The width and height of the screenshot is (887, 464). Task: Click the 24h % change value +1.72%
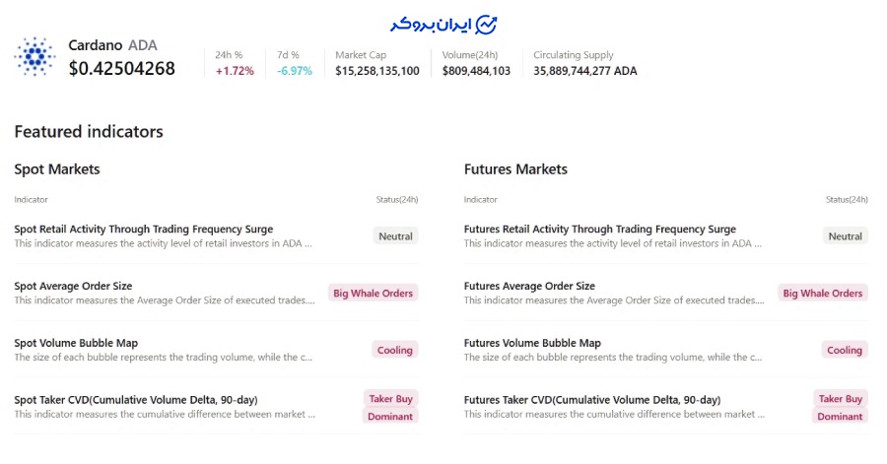coord(235,71)
